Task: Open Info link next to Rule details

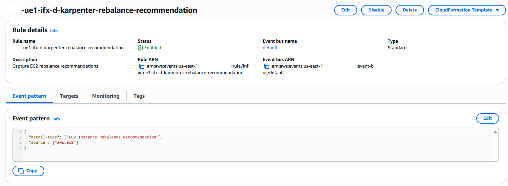Action: [54, 31]
